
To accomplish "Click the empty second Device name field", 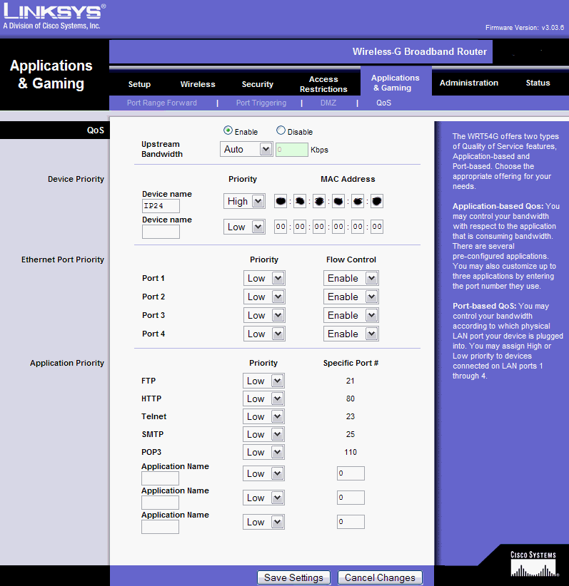I will pos(161,232).
